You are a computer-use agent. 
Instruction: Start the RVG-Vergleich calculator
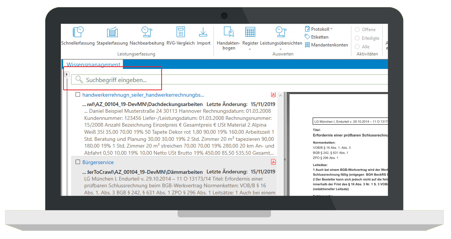point(180,36)
